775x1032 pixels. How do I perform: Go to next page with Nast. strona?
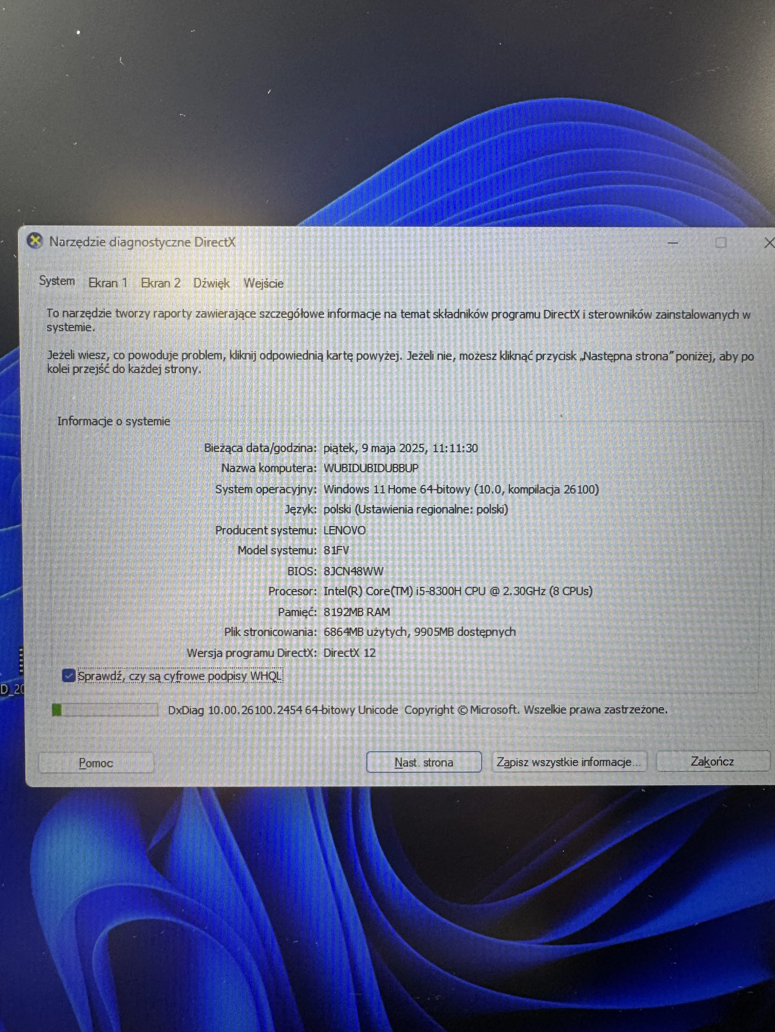click(424, 762)
